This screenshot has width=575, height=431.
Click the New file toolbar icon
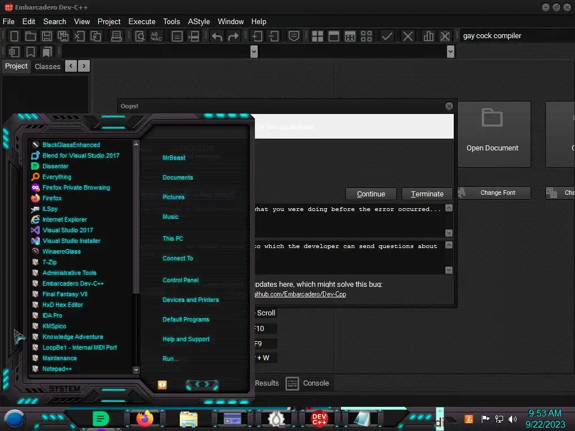pos(14,36)
